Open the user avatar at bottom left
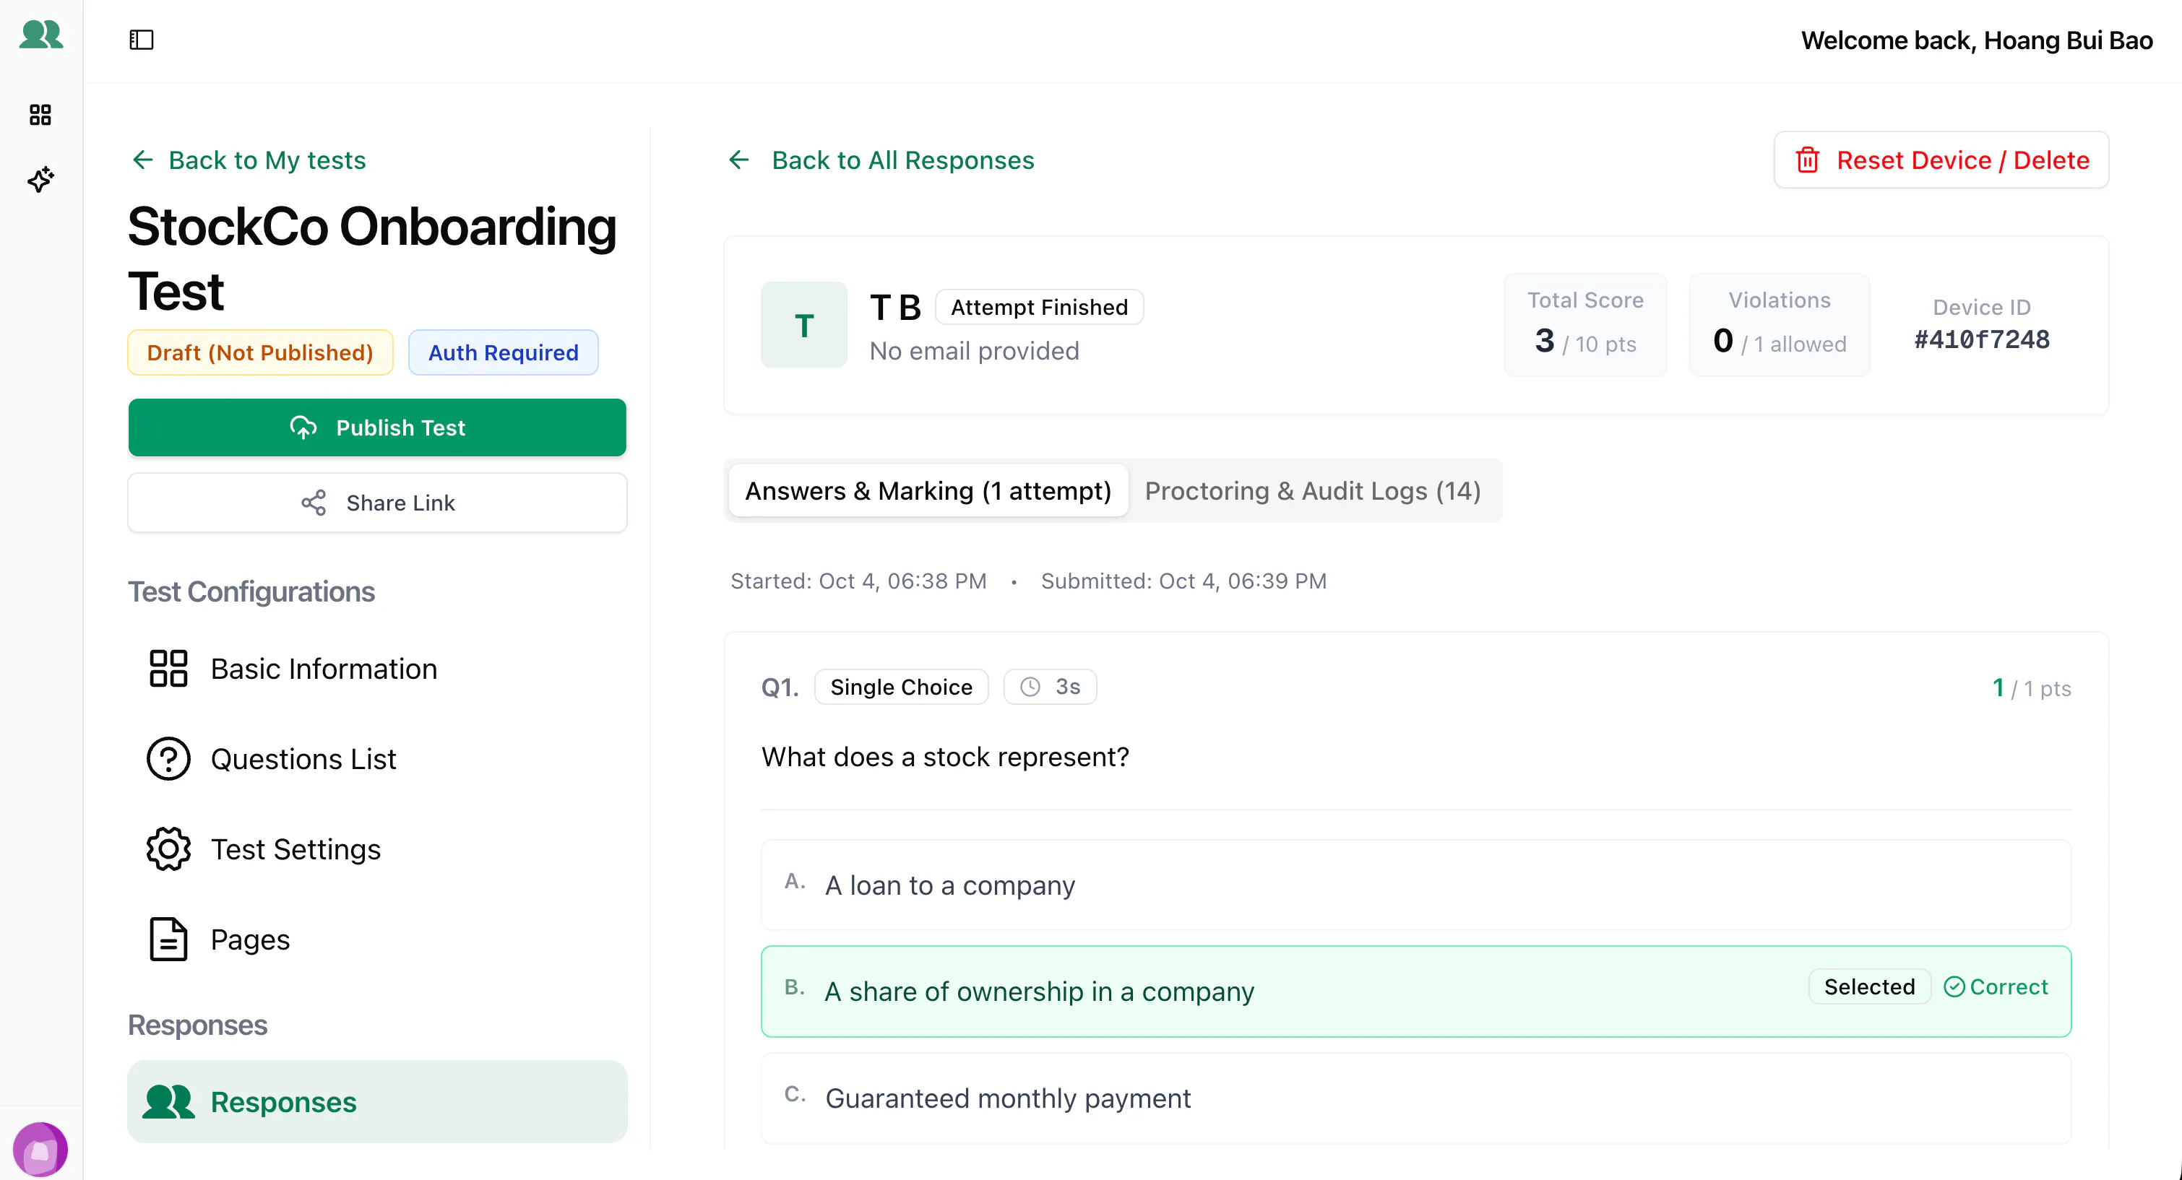2182x1180 pixels. 40,1150
